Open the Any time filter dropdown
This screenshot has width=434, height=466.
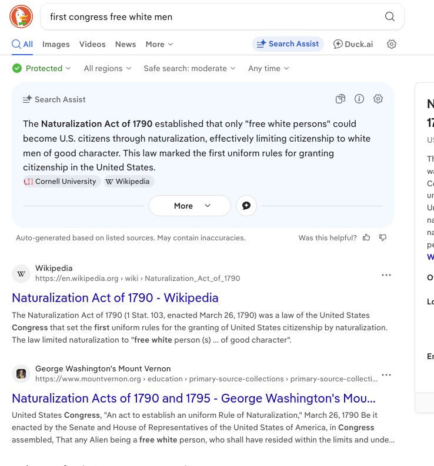(x=269, y=68)
